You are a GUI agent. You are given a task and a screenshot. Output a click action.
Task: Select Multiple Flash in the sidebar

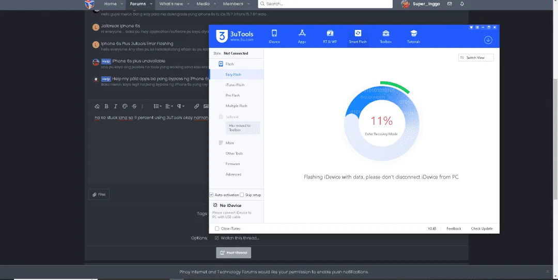pos(237,106)
